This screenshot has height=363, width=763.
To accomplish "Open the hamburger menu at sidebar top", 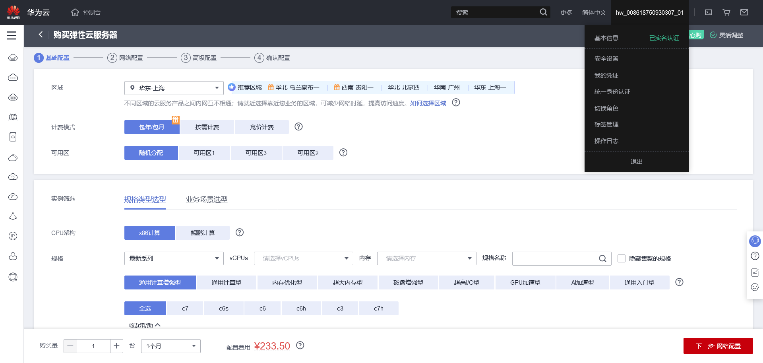I will click(x=12, y=35).
